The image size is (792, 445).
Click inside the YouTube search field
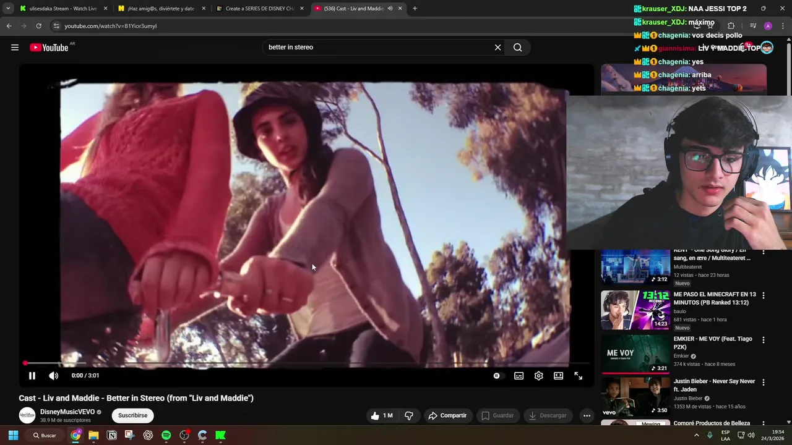coord(377,48)
